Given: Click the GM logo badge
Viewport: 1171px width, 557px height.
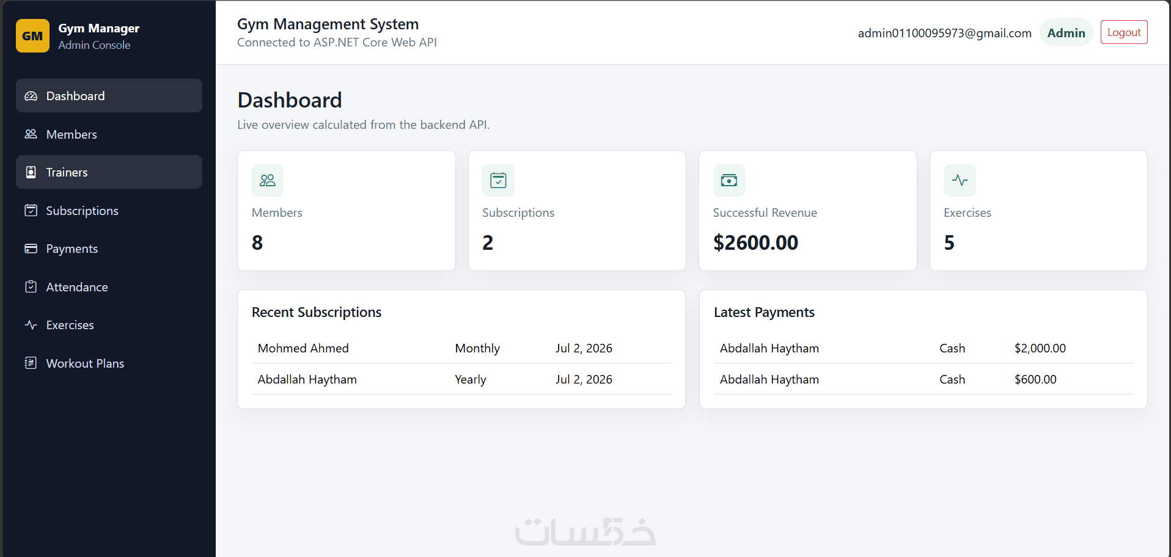Looking at the screenshot, I should coord(32,36).
